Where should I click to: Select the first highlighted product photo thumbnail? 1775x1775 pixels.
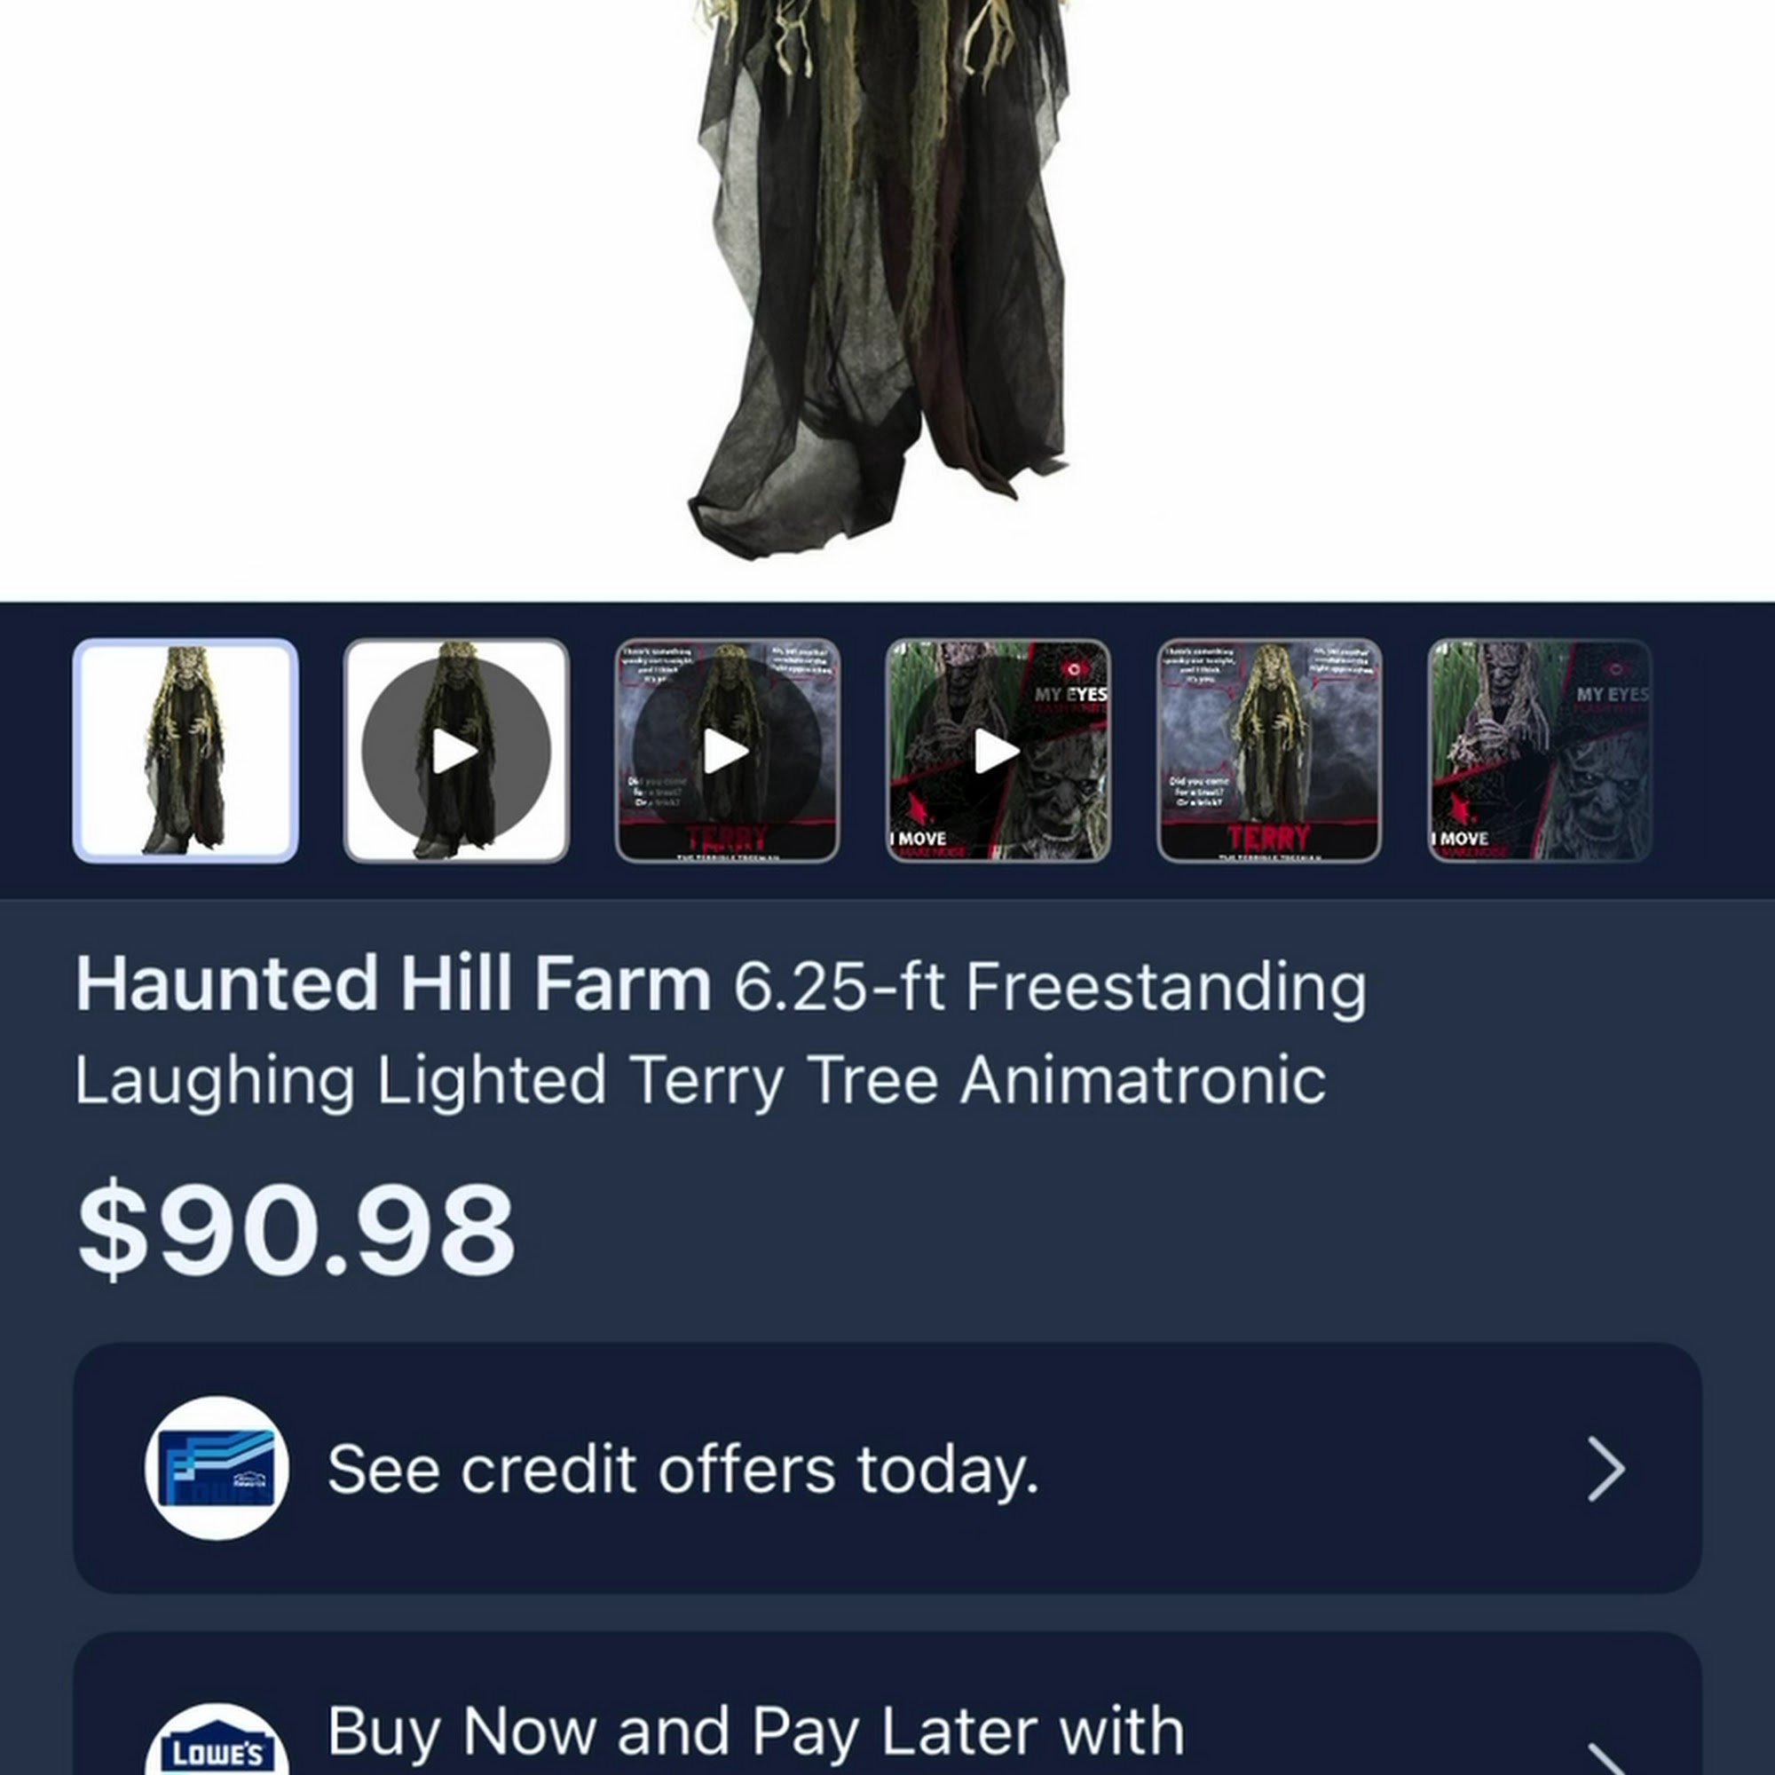[185, 751]
